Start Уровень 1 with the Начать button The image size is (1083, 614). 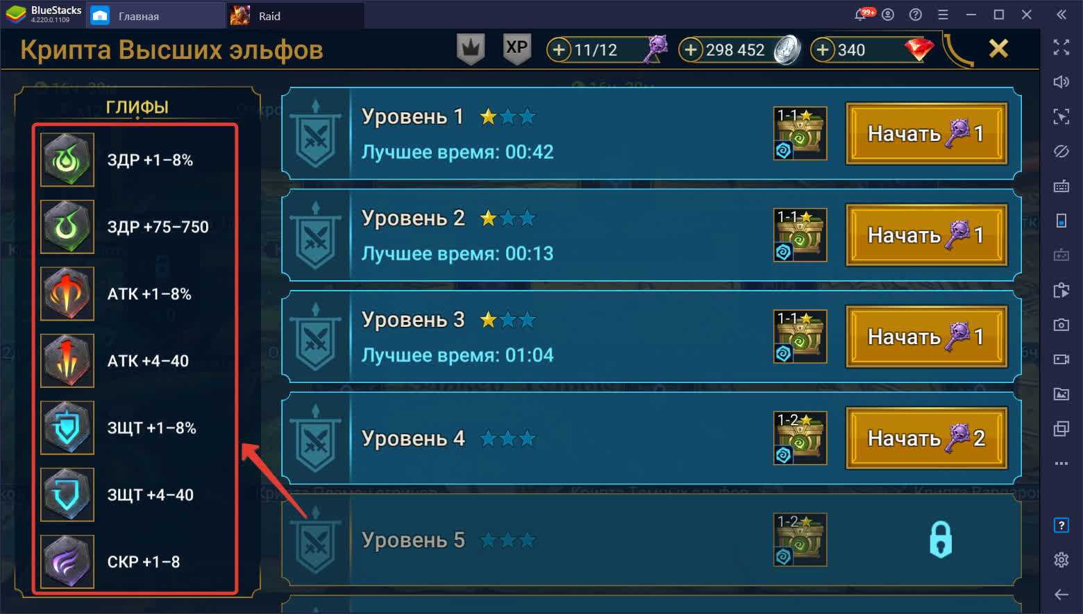(926, 134)
